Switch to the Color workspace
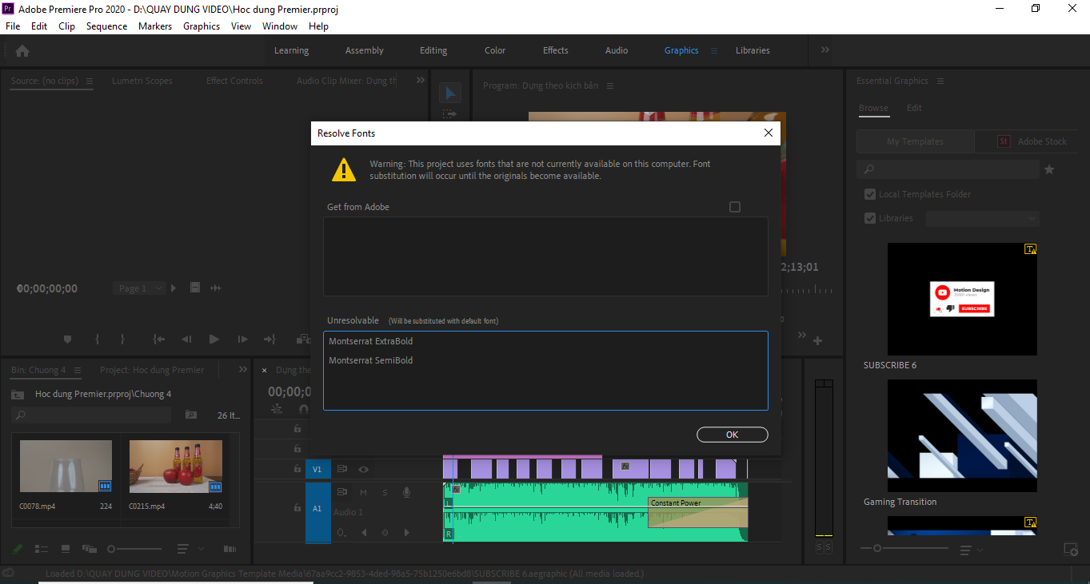Image resolution: width=1090 pixels, height=584 pixels. pos(495,50)
